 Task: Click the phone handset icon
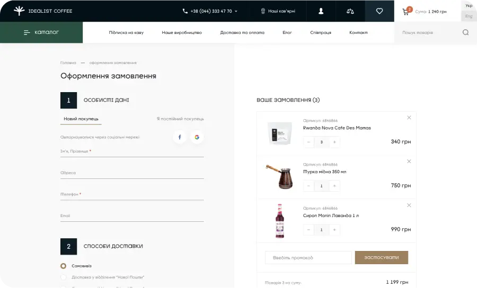(185, 11)
